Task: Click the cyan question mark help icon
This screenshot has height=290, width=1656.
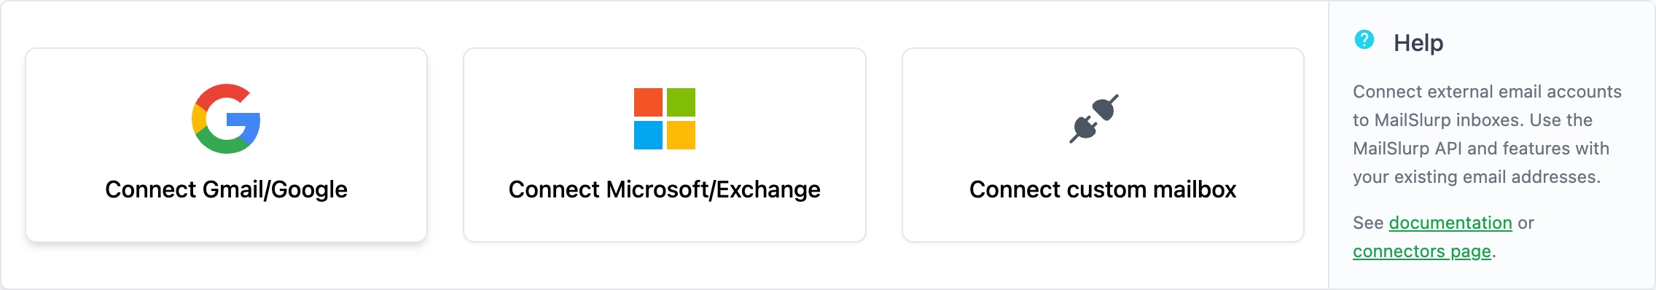Action: [x=1364, y=39]
